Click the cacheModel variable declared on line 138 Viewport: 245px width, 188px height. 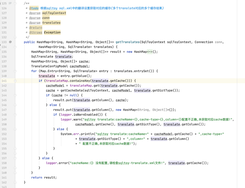(79, 66)
